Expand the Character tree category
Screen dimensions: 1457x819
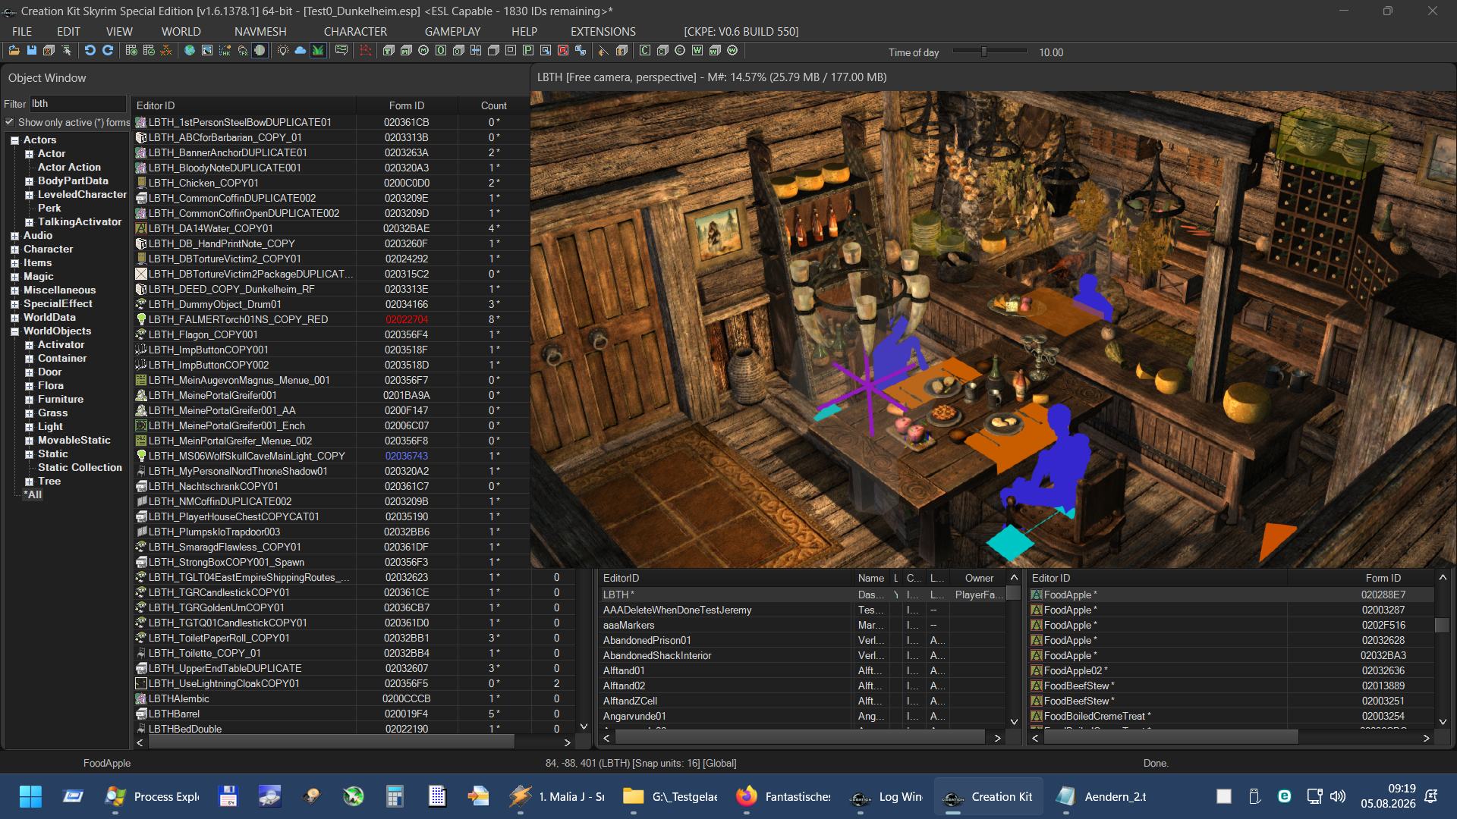[14, 249]
